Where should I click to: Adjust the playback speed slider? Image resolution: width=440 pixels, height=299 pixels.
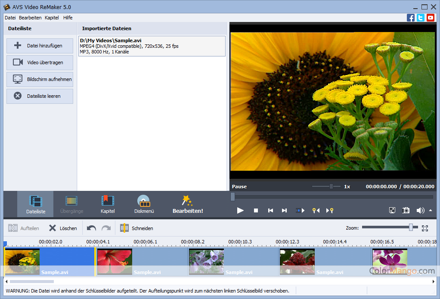331,187
